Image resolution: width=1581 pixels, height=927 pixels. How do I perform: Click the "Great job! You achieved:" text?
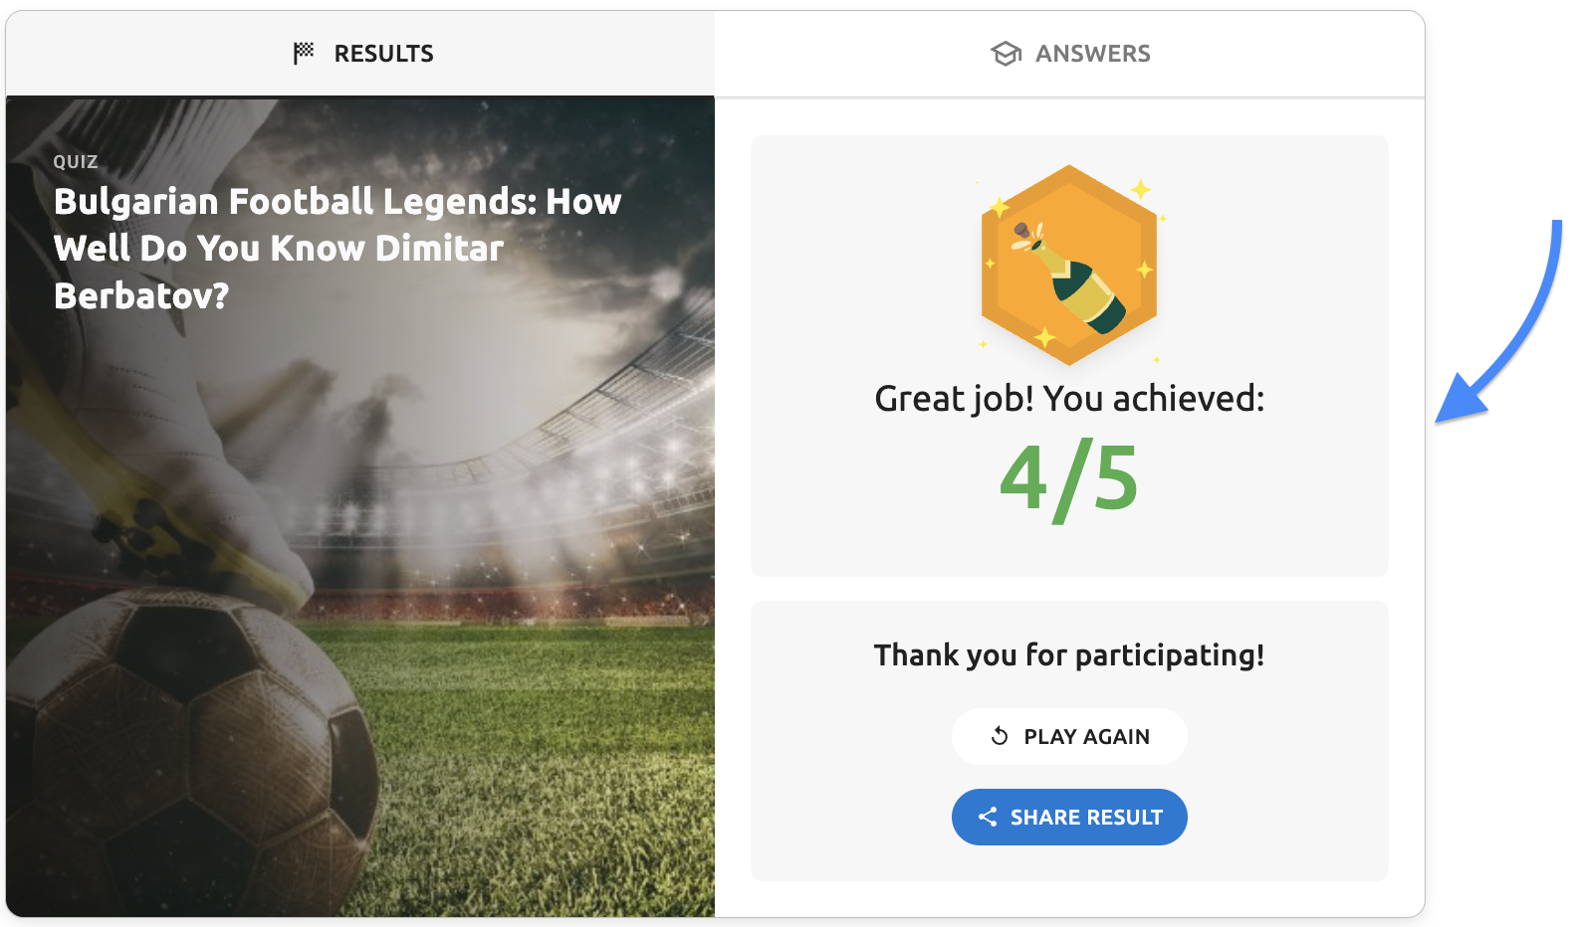click(x=1069, y=399)
